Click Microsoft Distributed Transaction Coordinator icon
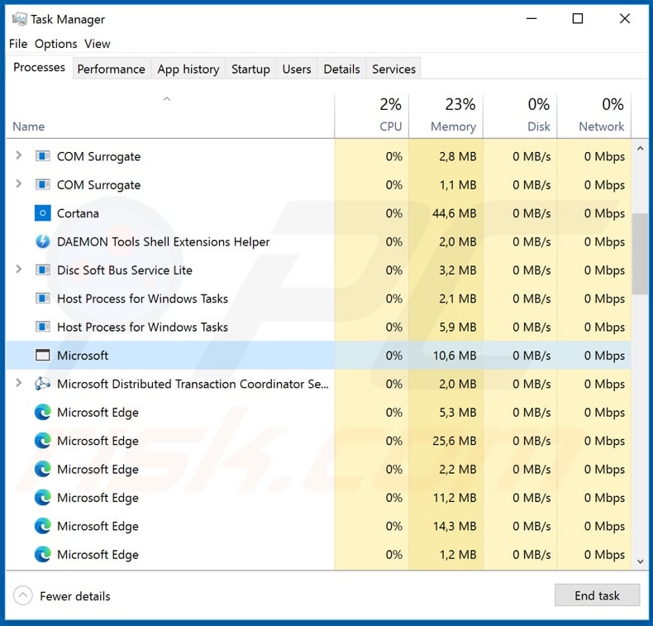 click(x=42, y=384)
